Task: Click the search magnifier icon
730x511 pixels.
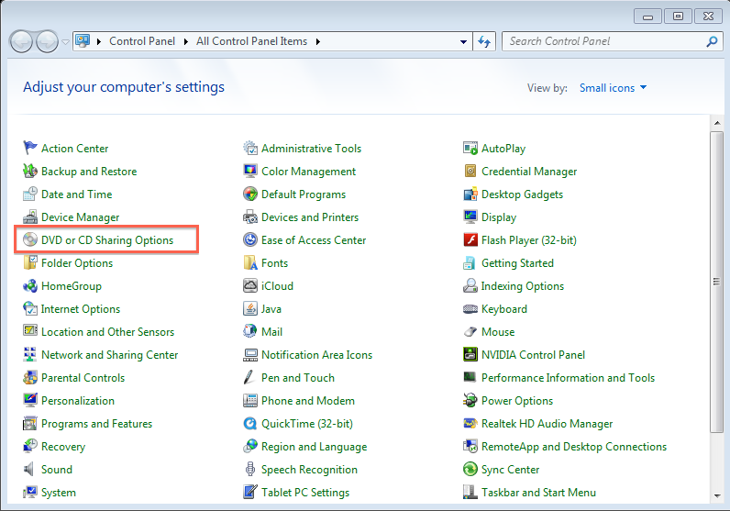Action: click(712, 41)
